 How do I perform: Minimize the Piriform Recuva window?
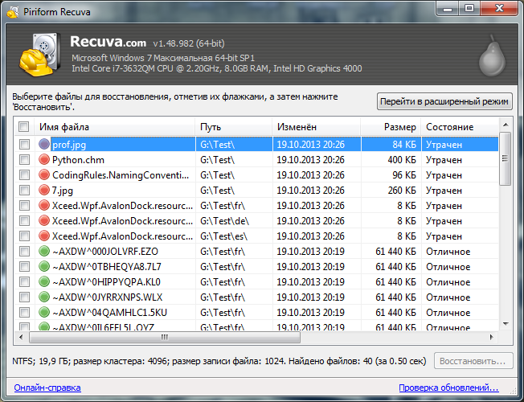[x=448, y=9]
